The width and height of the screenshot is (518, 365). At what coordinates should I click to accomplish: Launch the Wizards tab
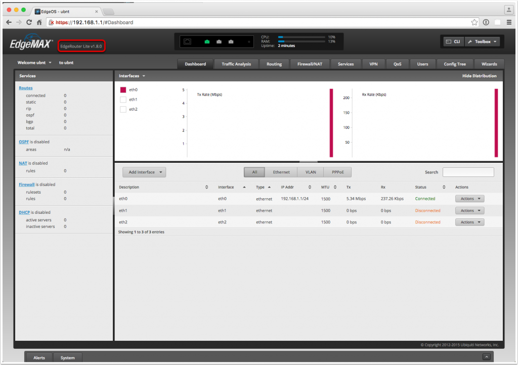click(489, 64)
